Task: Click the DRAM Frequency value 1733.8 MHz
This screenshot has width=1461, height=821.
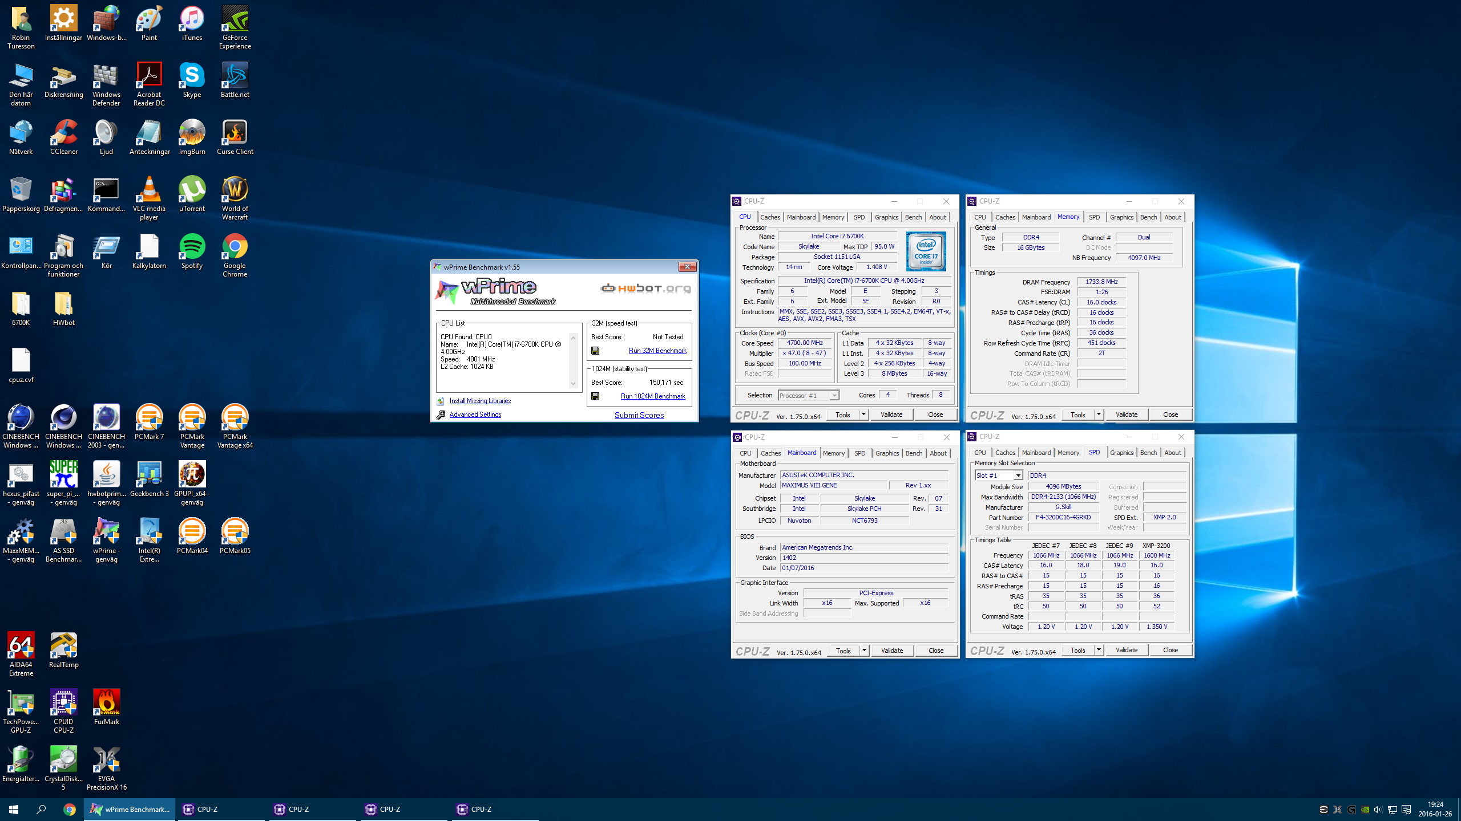Action: (x=1101, y=282)
